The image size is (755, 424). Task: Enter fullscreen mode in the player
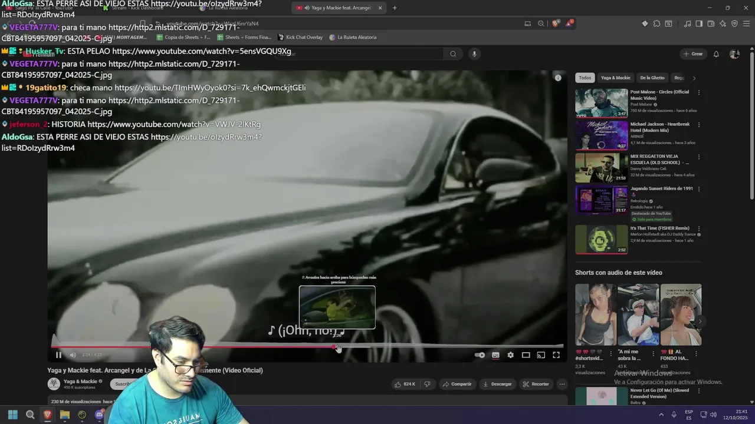point(556,355)
